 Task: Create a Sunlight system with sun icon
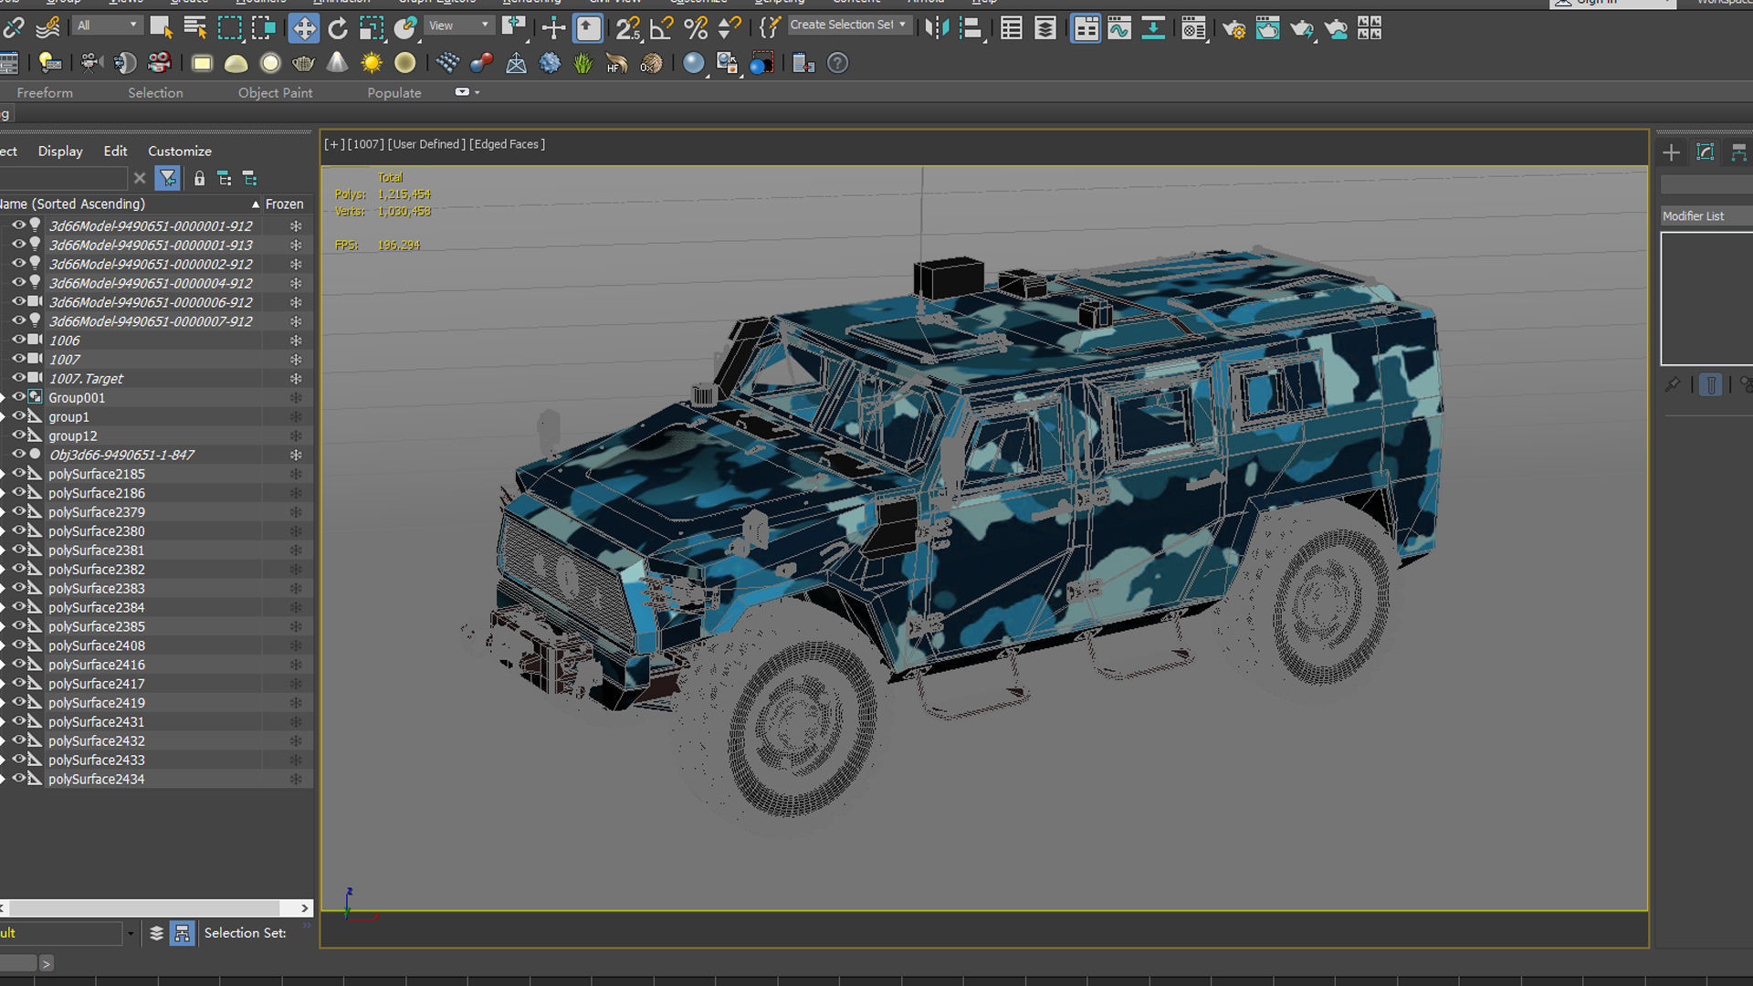pyautogui.click(x=371, y=63)
